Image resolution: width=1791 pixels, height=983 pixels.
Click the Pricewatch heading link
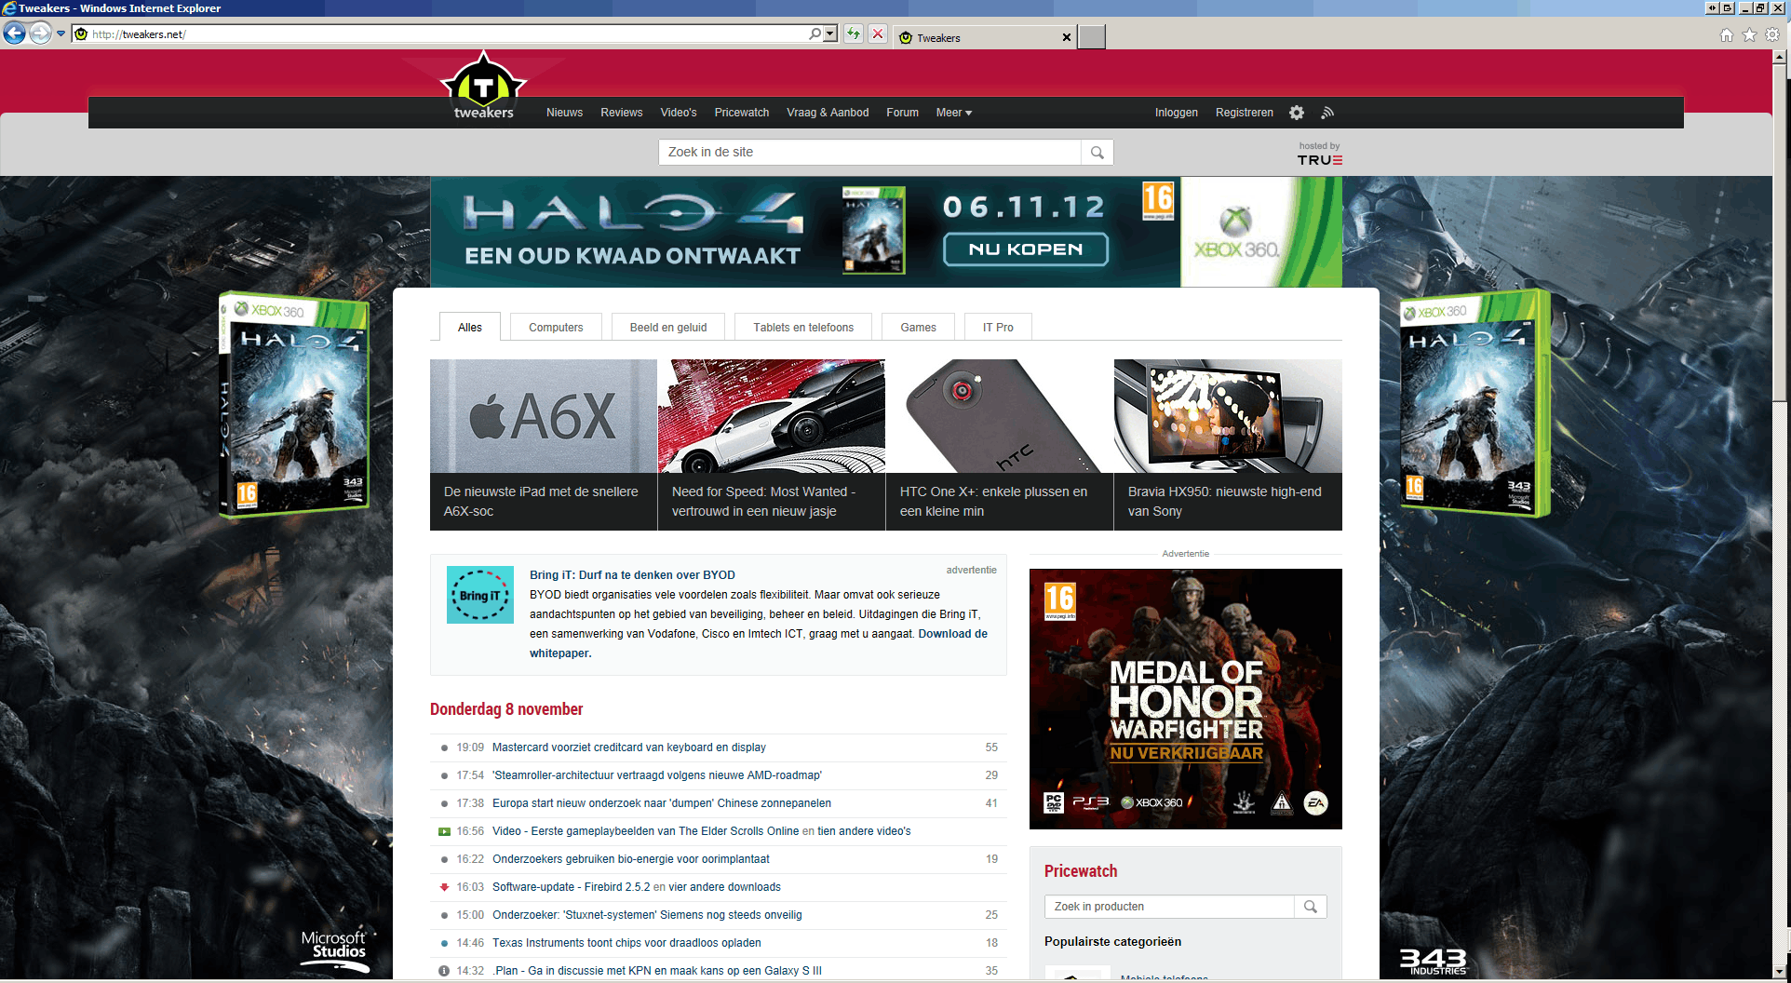pyautogui.click(x=1081, y=871)
